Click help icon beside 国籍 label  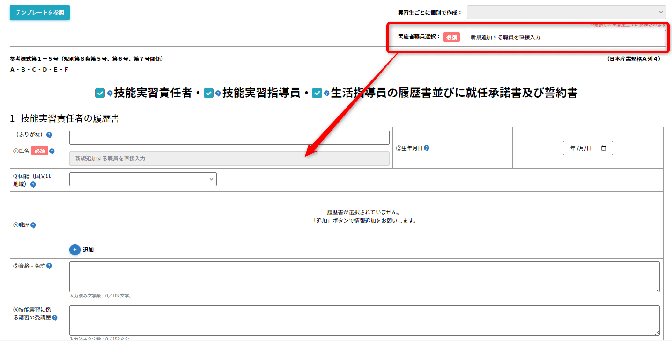[33, 184]
